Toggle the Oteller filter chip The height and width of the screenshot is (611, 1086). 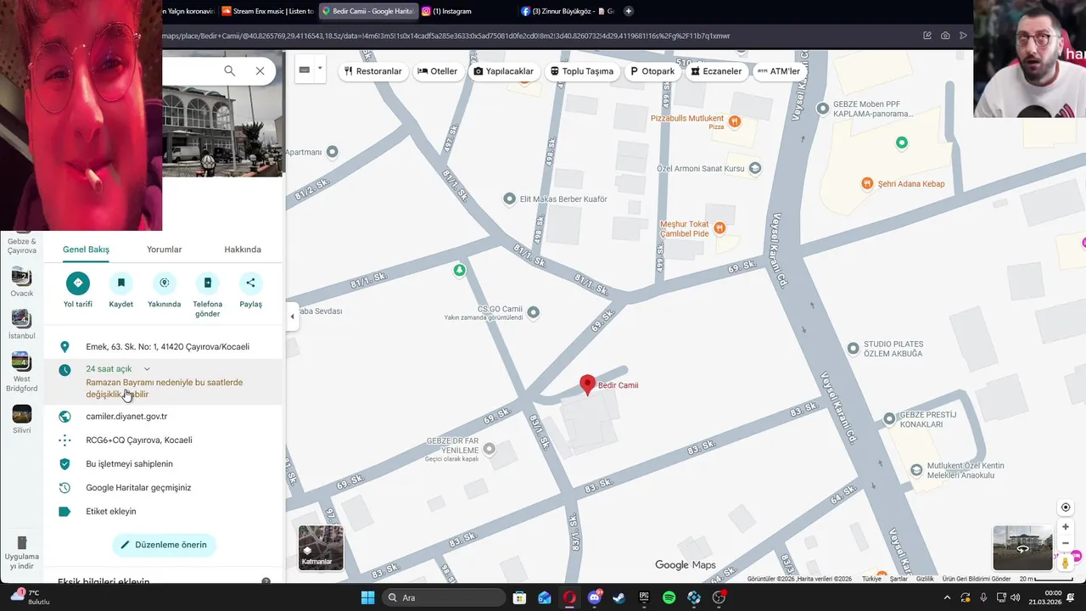[x=438, y=71]
